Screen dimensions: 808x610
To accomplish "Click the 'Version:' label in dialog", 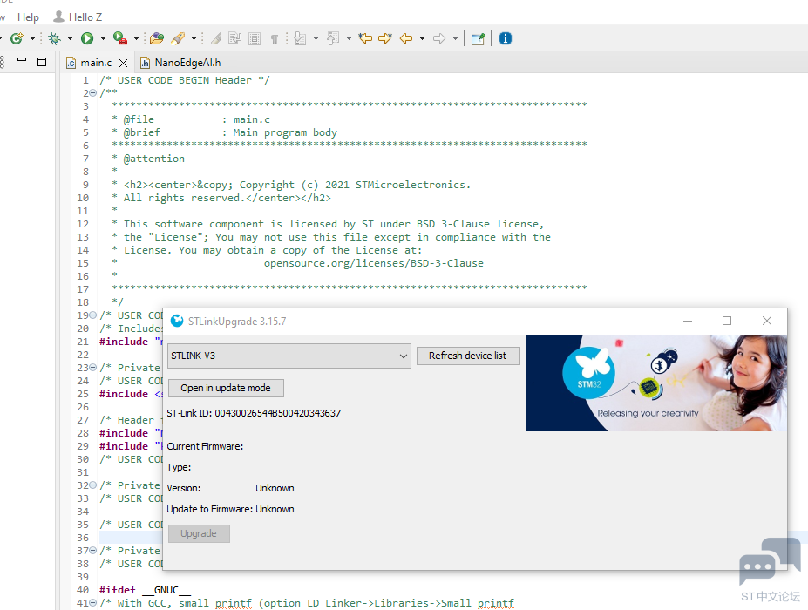I will click(183, 488).
